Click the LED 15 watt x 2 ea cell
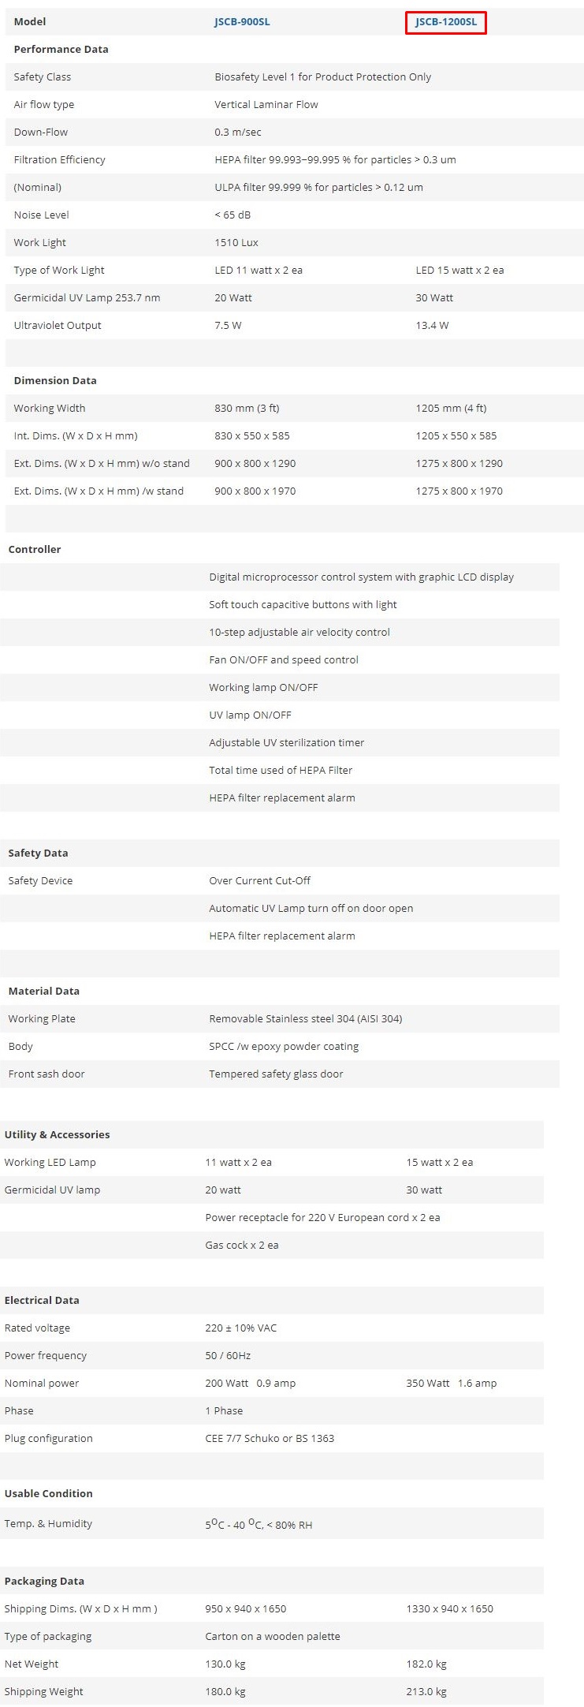 pos(459,270)
